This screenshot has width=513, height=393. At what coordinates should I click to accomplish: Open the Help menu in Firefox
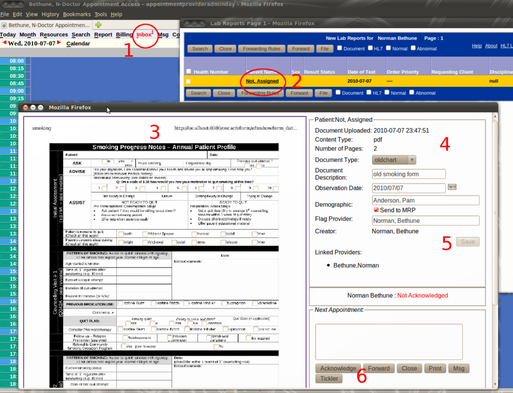[x=116, y=15]
